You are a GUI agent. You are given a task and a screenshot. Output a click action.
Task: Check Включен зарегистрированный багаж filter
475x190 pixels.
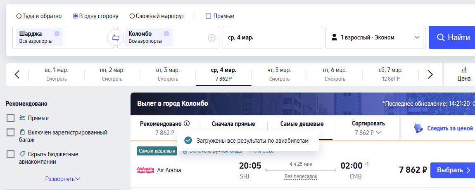tap(11, 132)
